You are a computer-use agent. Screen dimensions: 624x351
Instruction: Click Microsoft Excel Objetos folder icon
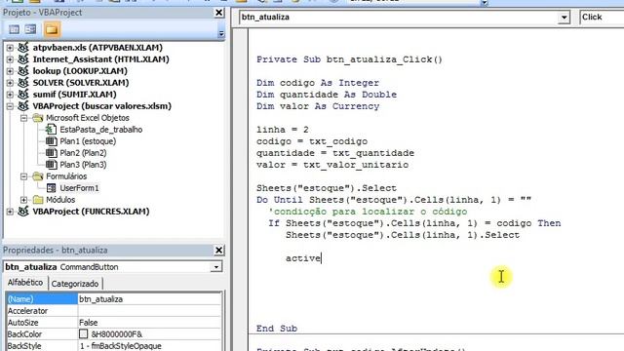pos(38,118)
